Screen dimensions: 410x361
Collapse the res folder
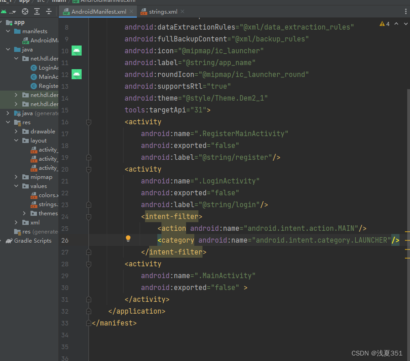[8, 122]
